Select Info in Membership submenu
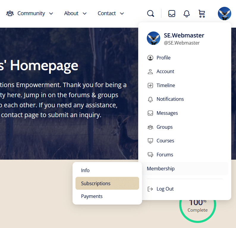Image resolution: width=236 pixels, height=228 pixels. [85, 170]
